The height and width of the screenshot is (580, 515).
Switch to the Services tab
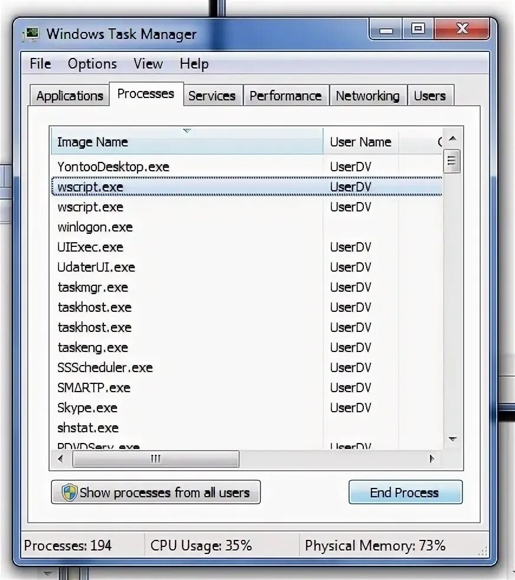tap(212, 96)
